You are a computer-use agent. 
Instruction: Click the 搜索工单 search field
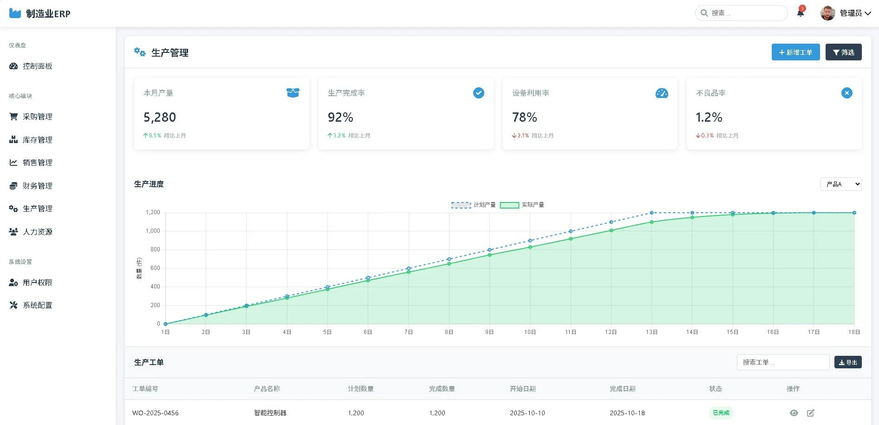click(782, 362)
